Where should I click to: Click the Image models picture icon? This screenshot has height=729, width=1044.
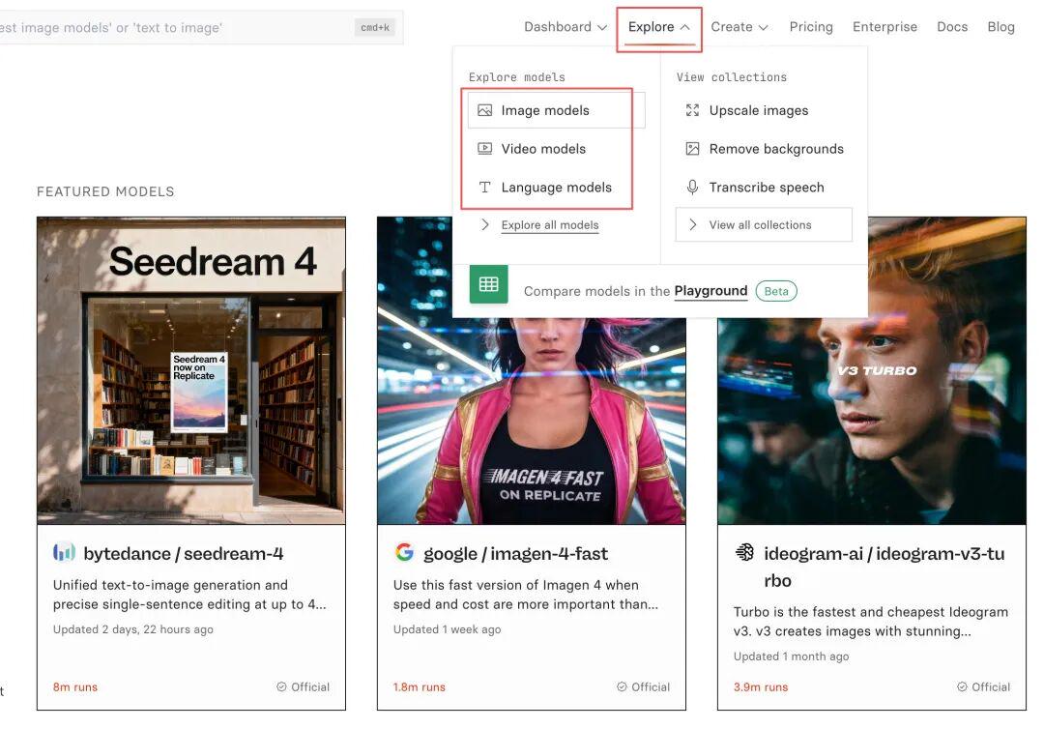click(x=485, y=110)
